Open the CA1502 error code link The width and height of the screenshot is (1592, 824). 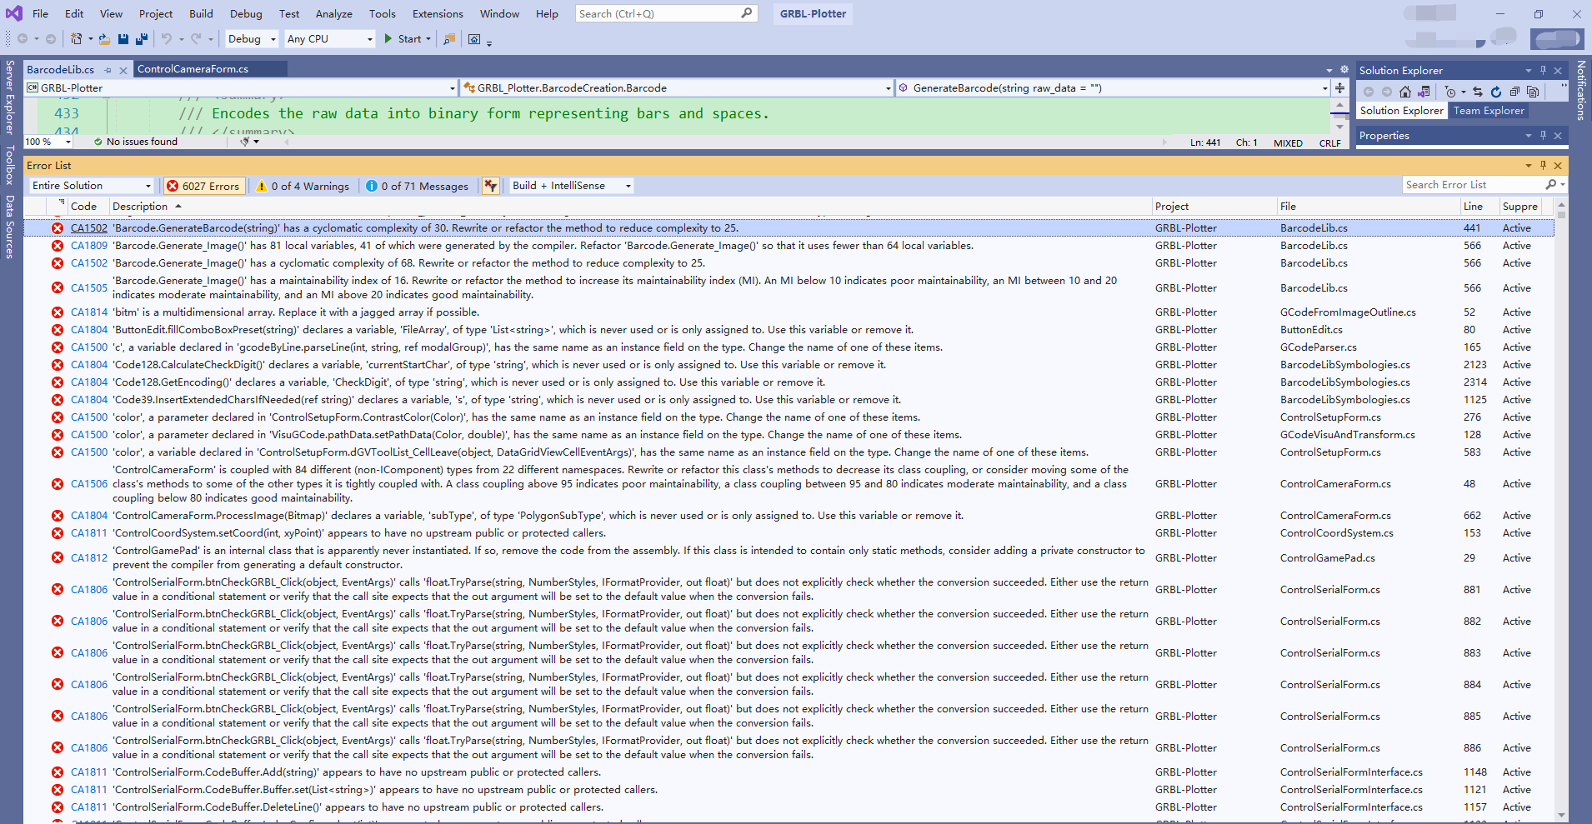click(88, 228)
